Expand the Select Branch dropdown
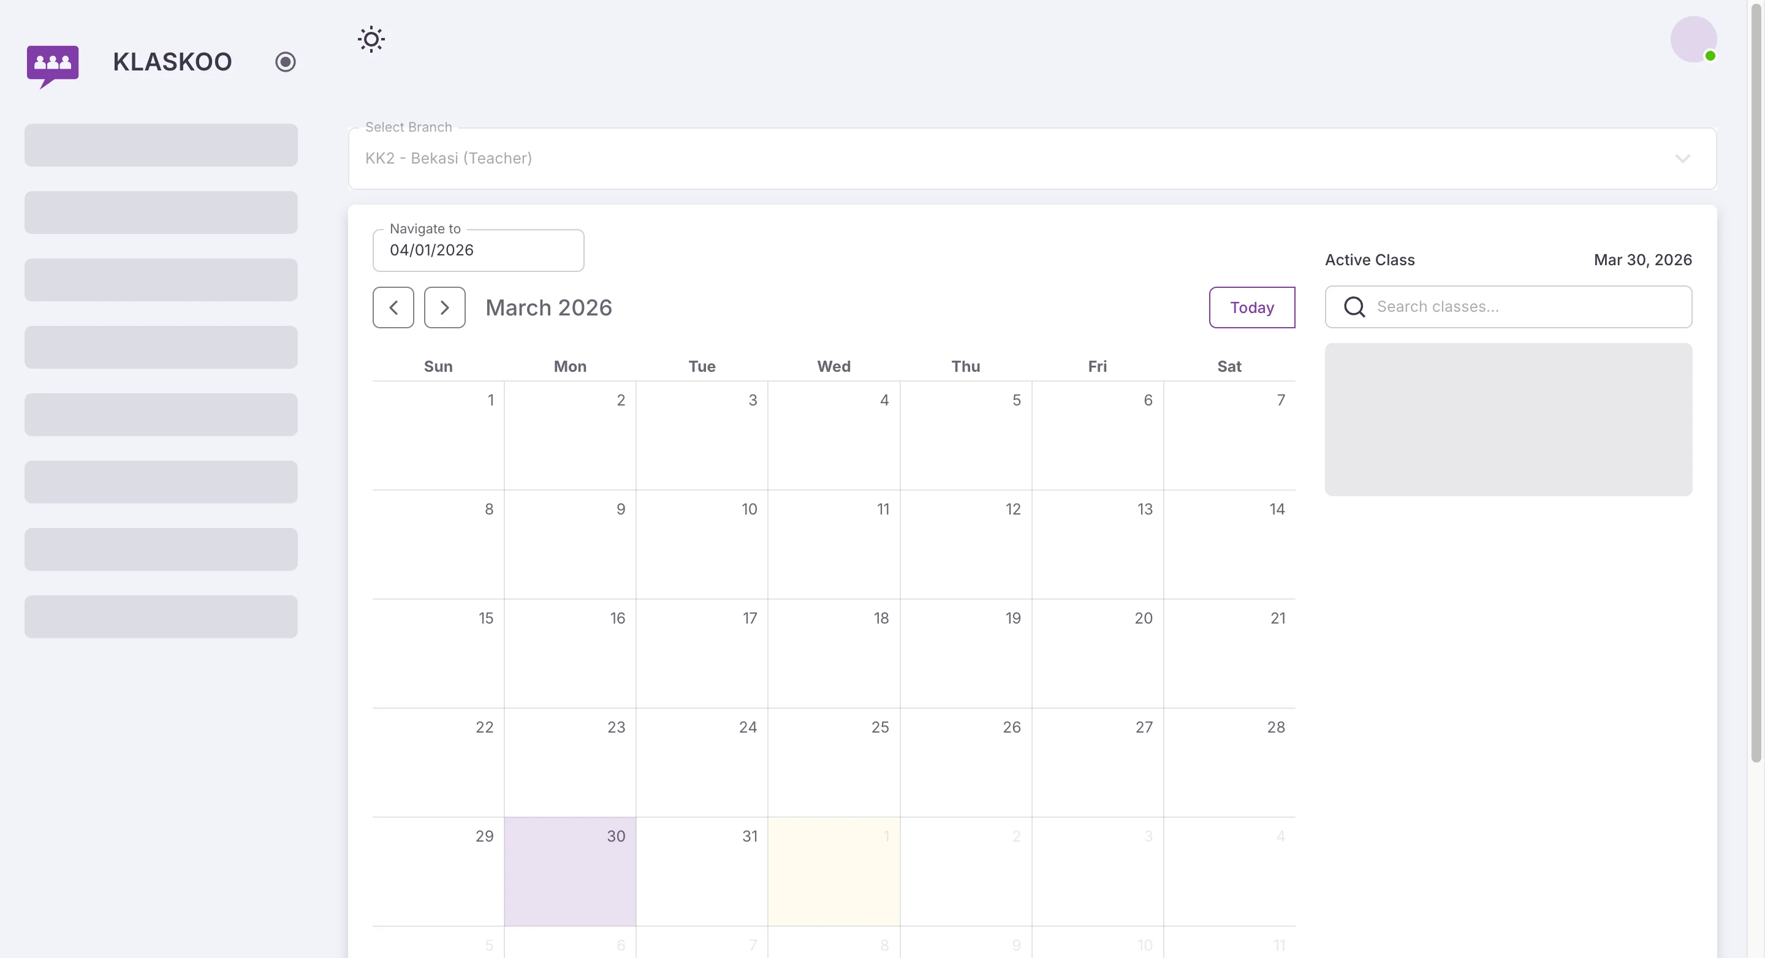This screenshot has height=958, width=1765. [1028, 158]
